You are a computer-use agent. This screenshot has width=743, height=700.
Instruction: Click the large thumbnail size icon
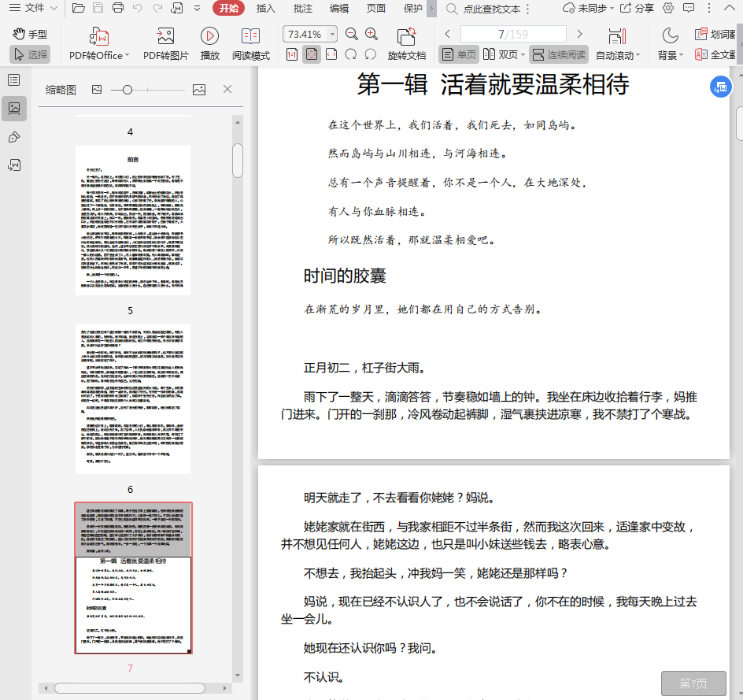[199, 90]
